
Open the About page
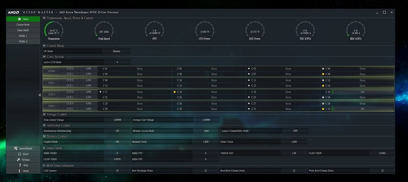point(23,171)
